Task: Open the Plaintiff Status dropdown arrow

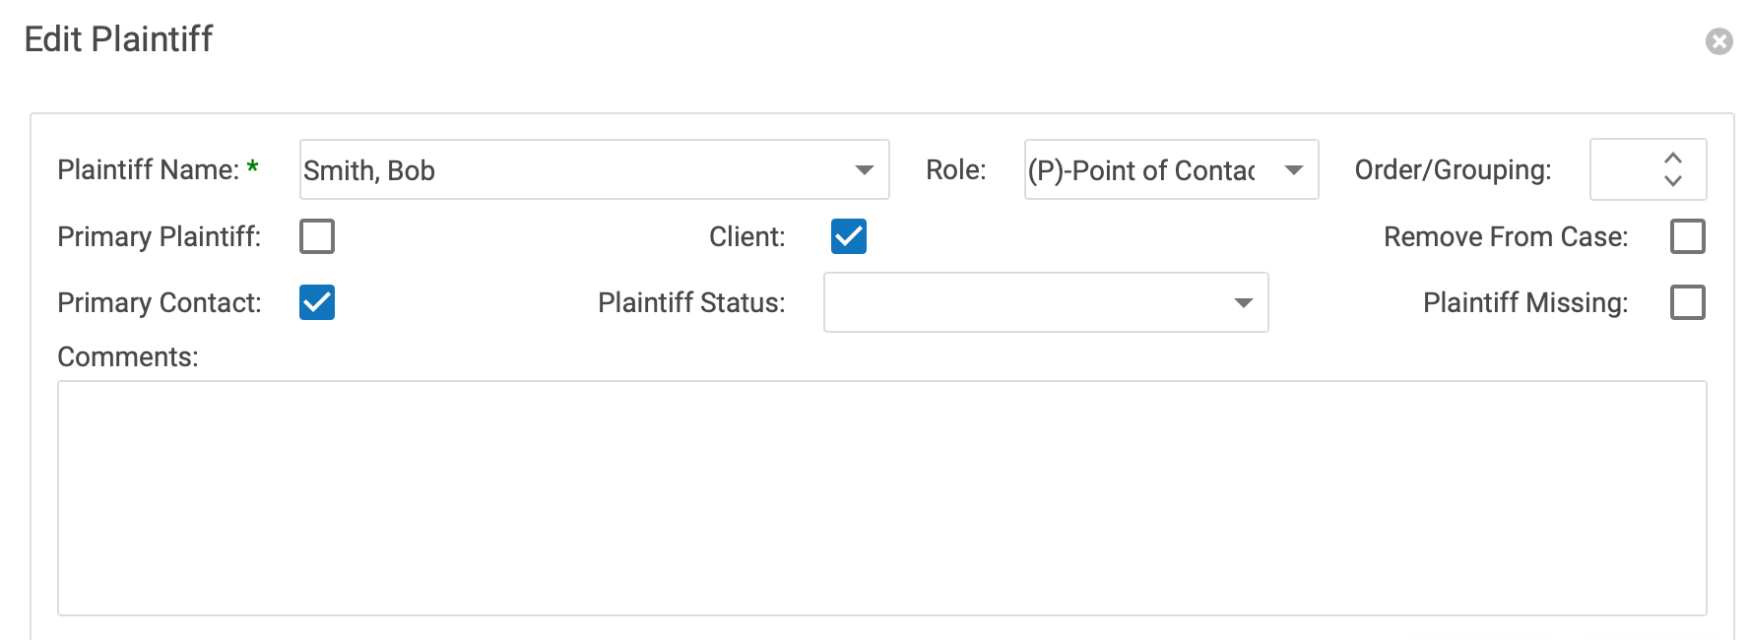Action: [1244, 302]
